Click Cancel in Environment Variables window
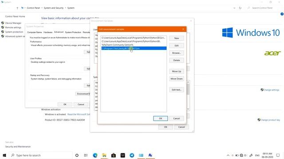 coord(181,127)
